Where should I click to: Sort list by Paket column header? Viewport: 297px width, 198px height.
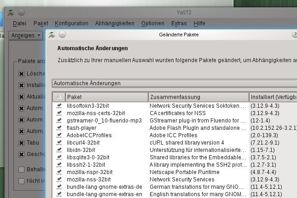[107, 97]
